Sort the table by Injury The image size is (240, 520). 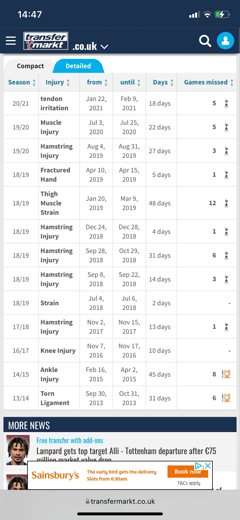point(58,82)
